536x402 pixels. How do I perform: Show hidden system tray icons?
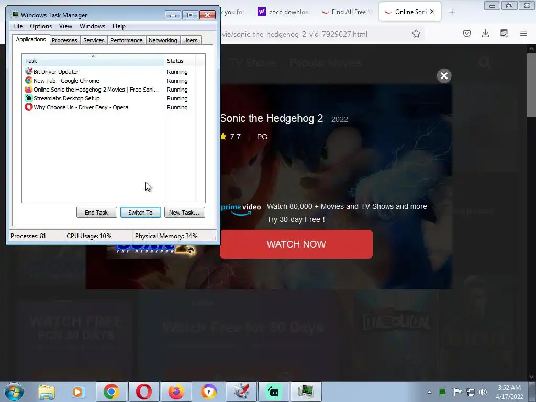[429, 392]
